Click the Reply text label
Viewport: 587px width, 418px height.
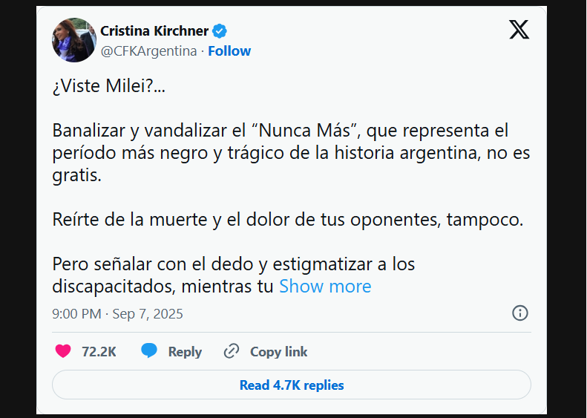coord(185,351)
